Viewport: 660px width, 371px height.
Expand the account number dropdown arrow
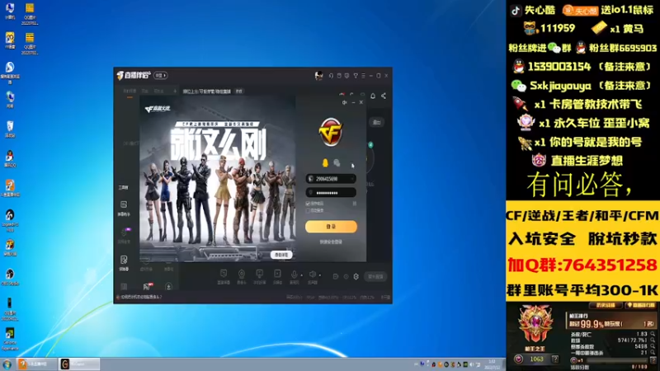[x=352, y=179]
